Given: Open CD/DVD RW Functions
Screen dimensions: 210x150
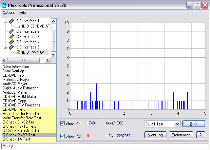Looking at the screenshot, I should (x=21, y=105).
